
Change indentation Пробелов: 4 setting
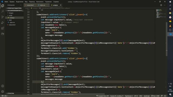[x=129, y=96]
